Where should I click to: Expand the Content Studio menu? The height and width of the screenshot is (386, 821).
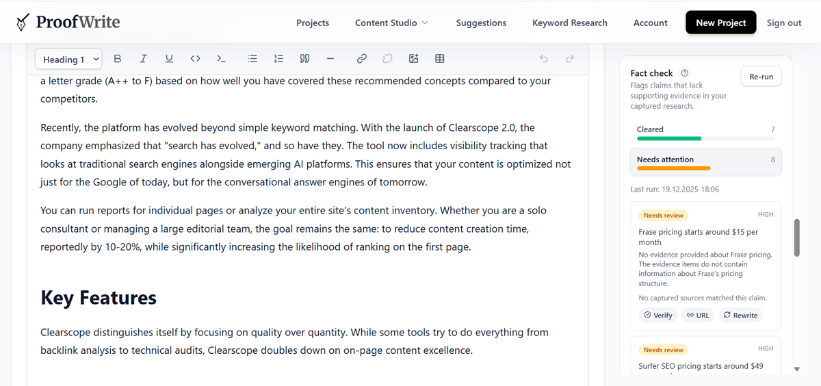391,23
